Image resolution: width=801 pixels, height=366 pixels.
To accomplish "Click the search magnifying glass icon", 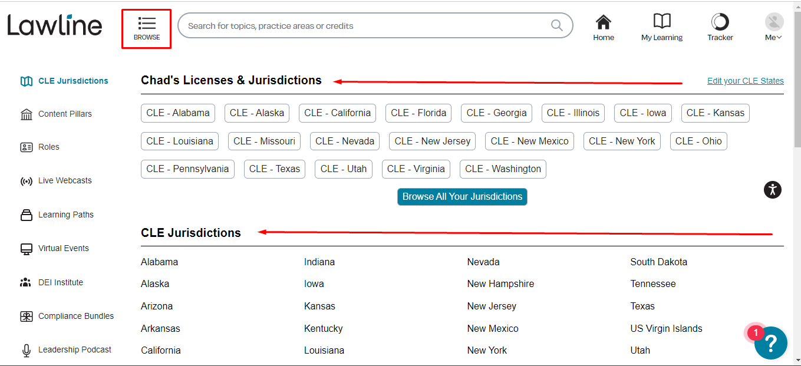I will pos(556,25).
